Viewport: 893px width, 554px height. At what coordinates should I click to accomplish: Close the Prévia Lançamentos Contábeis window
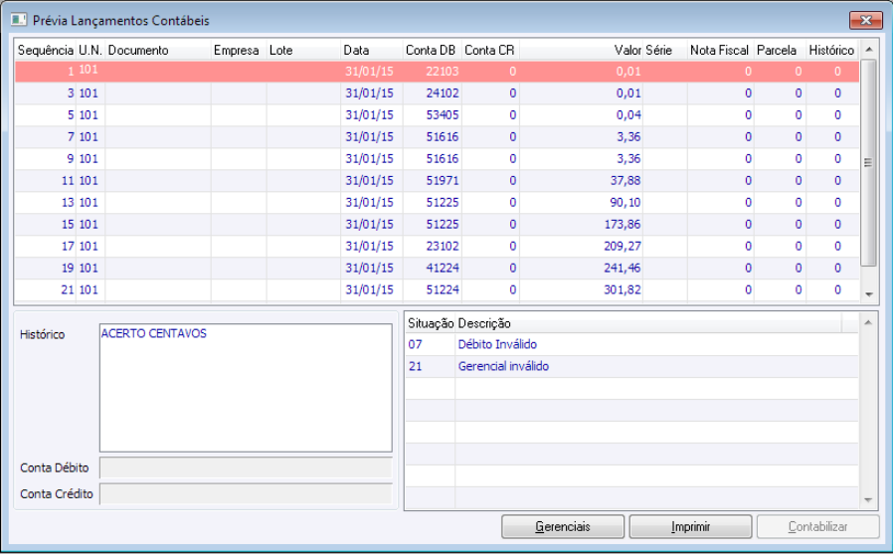coord(866,20)
